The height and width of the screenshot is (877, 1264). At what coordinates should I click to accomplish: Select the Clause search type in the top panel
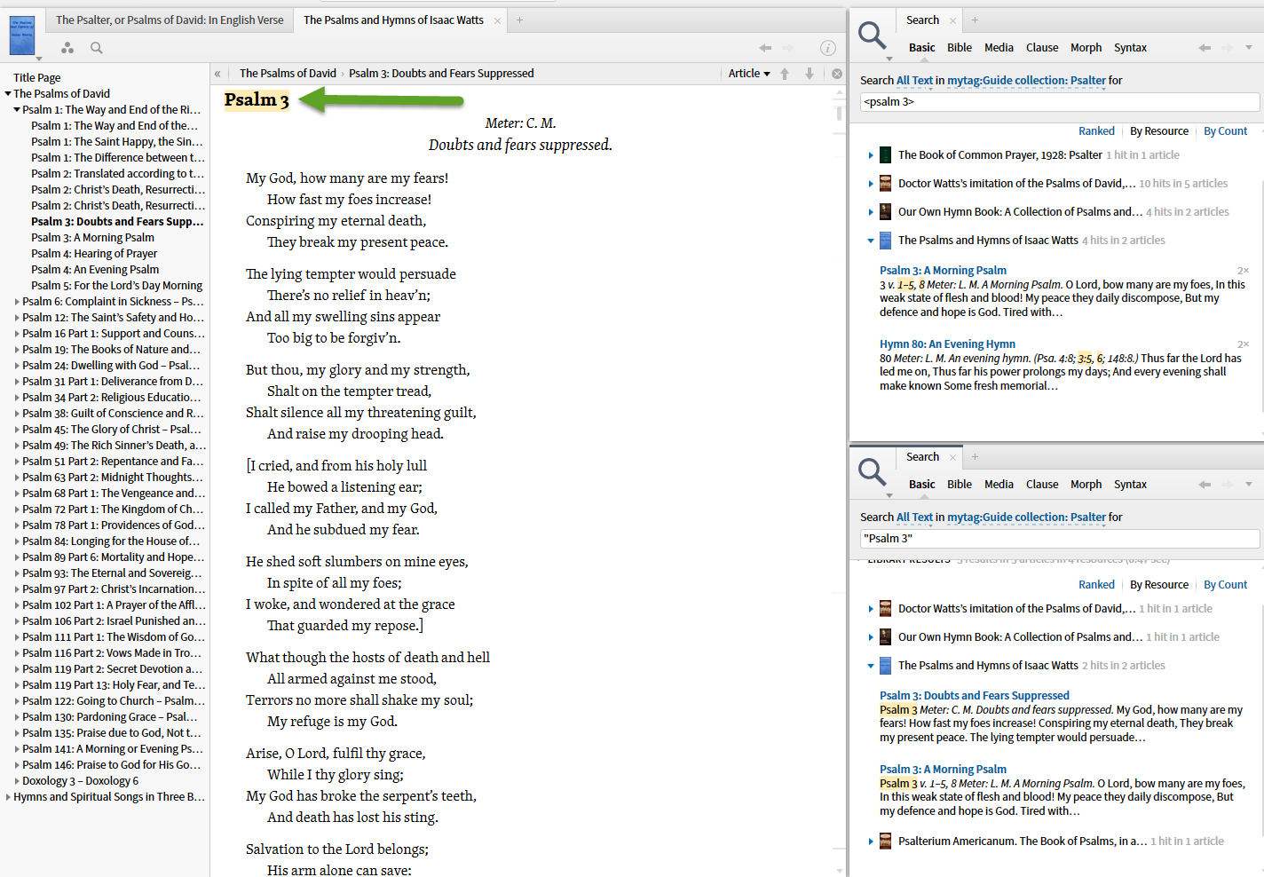coord(1042,48)
